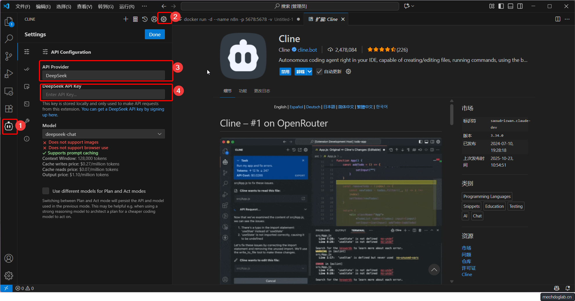
Task: Open Source Control view in activity bar
Action: click(9, 56)
